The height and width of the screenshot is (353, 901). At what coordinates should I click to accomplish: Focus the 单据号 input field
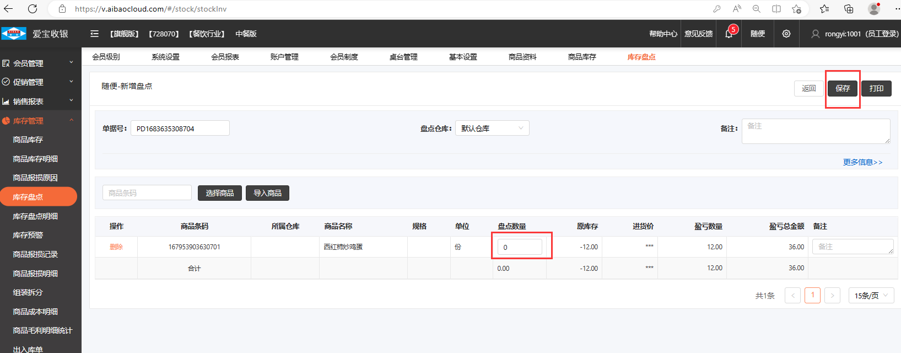coord(180,129)
